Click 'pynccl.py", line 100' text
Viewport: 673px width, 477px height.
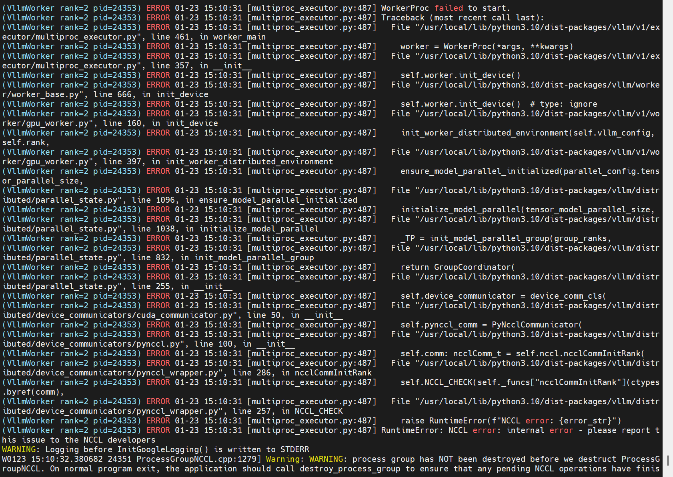click(184, 344)
